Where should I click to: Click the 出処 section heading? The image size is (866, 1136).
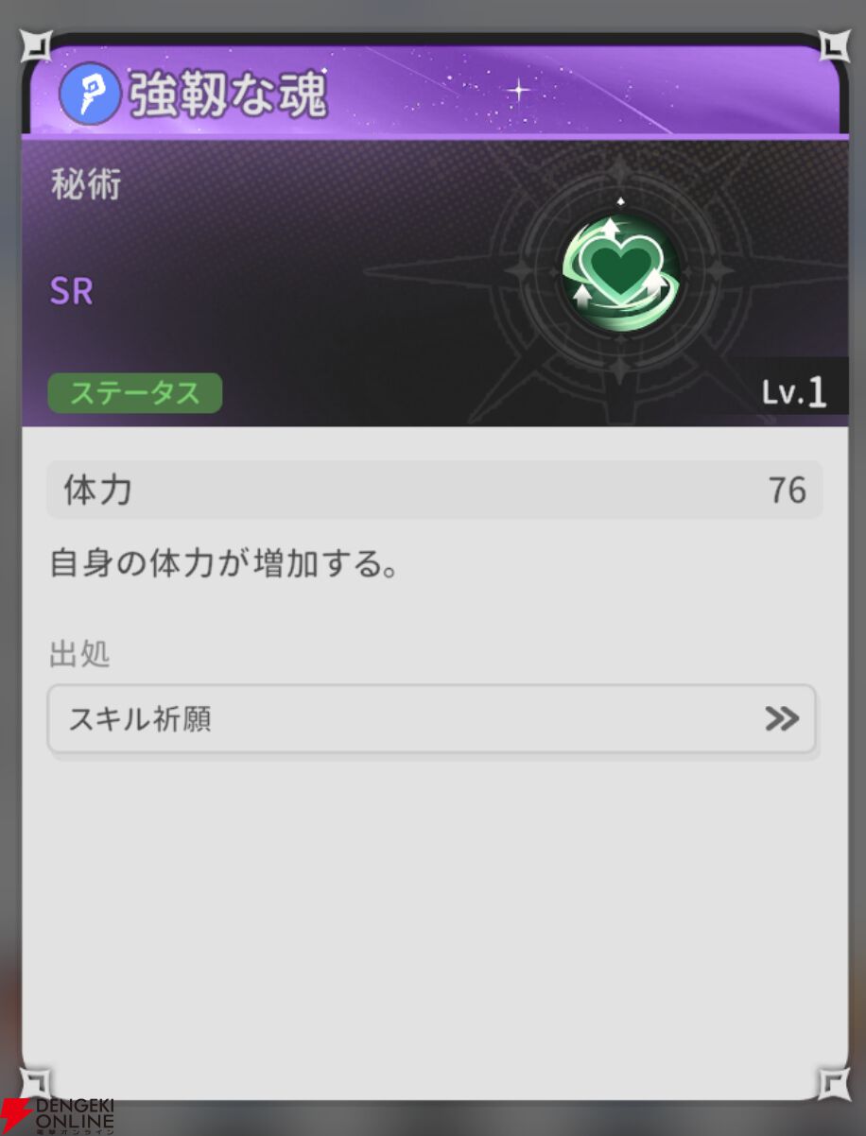[79, 654]
